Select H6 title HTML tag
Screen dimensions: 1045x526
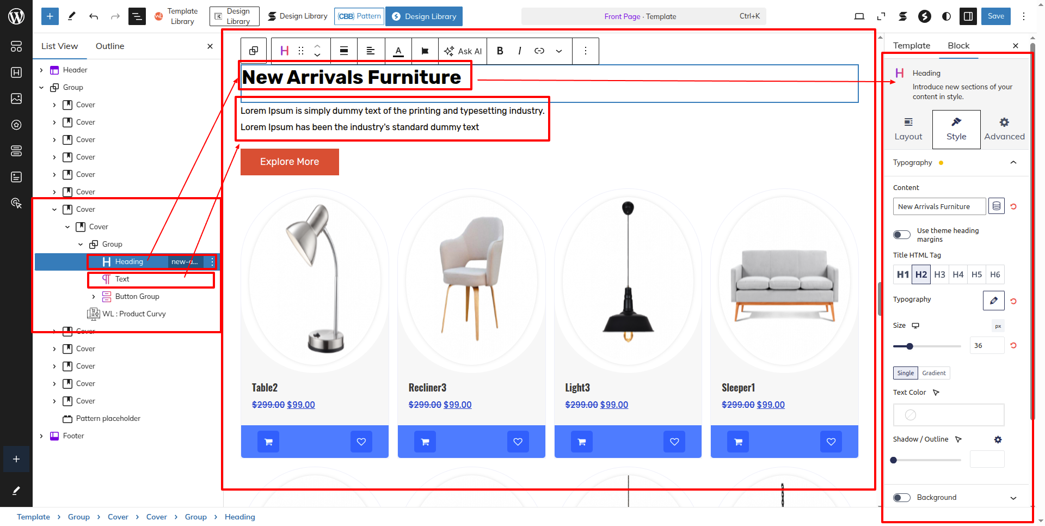point(995,274)
